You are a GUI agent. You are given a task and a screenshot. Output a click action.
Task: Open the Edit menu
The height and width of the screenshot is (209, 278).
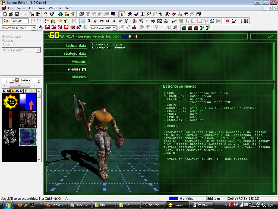[x=32, y=8]
